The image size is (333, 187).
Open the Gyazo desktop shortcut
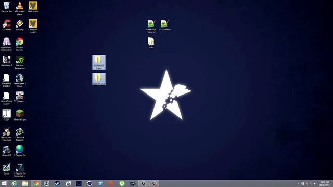pos(7,169)
